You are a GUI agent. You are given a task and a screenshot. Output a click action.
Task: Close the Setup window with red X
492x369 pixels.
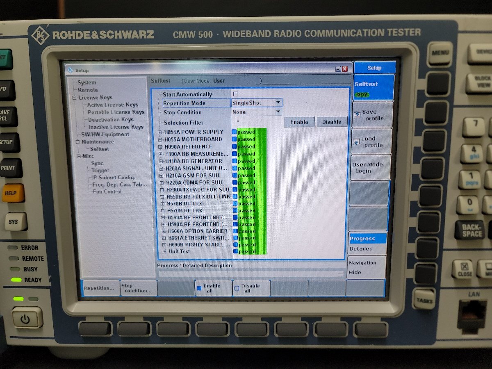tap(345, 69)
